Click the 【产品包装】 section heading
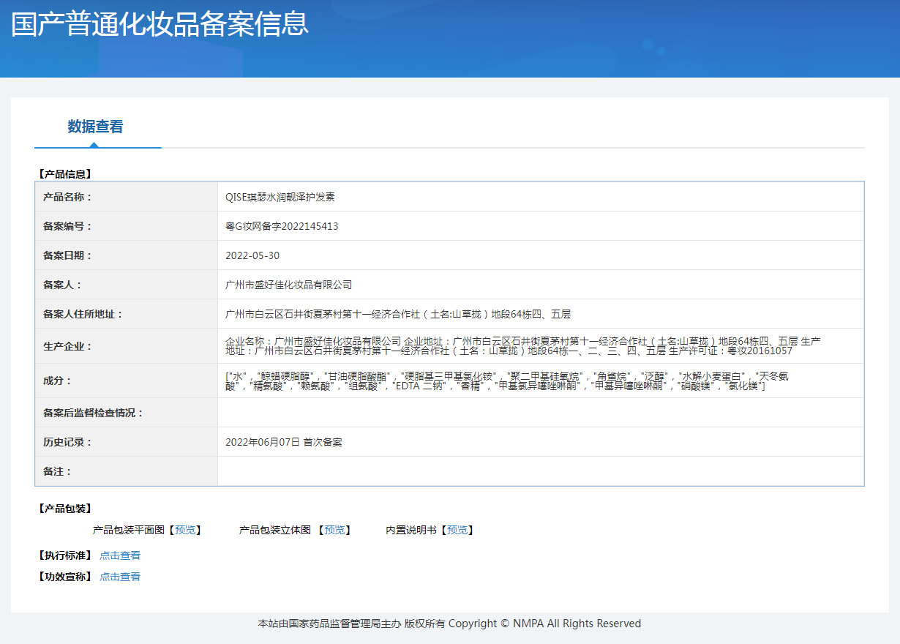 pos(64,509)
